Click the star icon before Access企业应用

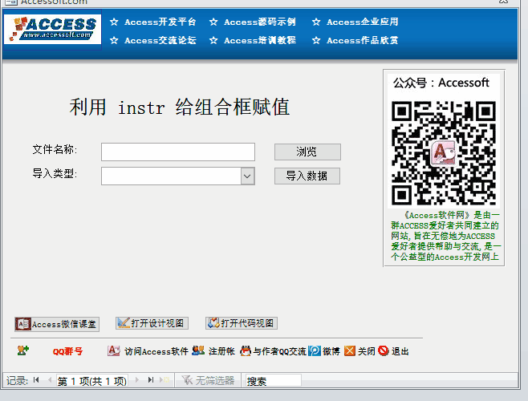point(316,22)
